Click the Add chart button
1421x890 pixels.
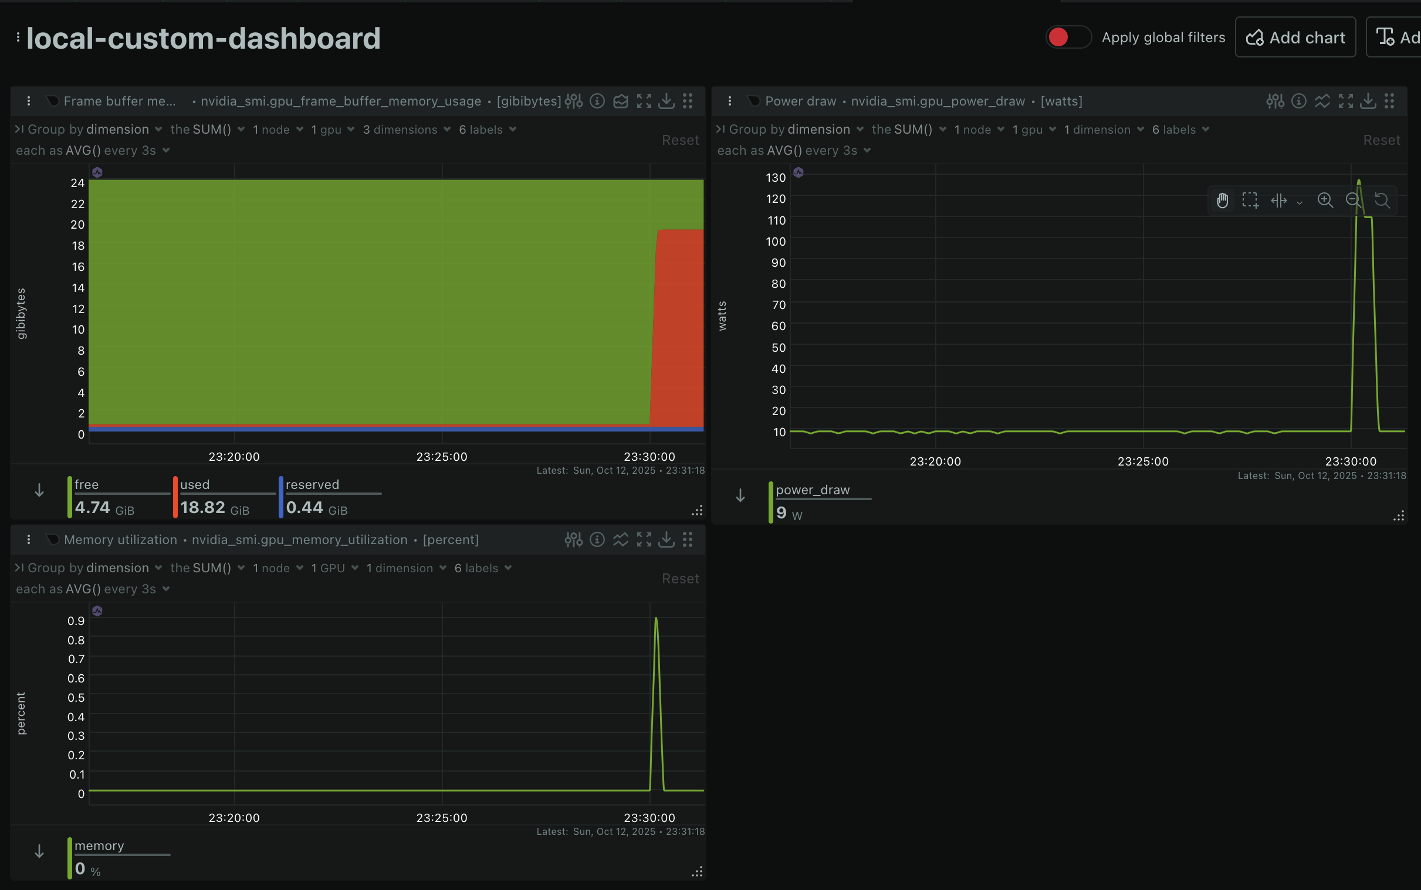coord(1295,37)
